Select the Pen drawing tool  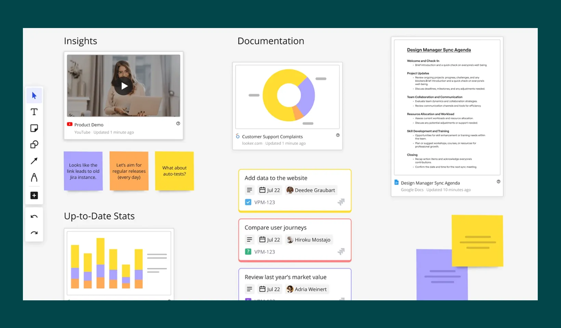pyautogui.click(x=34, y=177)
